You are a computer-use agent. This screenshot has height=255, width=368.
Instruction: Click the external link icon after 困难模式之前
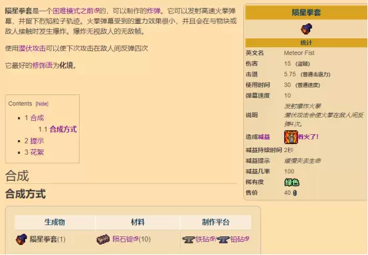pyautogui.click(x=96, y=11)
